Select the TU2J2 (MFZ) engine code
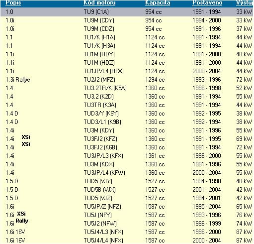This screenshot has width=254, height=244. point(99,80)
